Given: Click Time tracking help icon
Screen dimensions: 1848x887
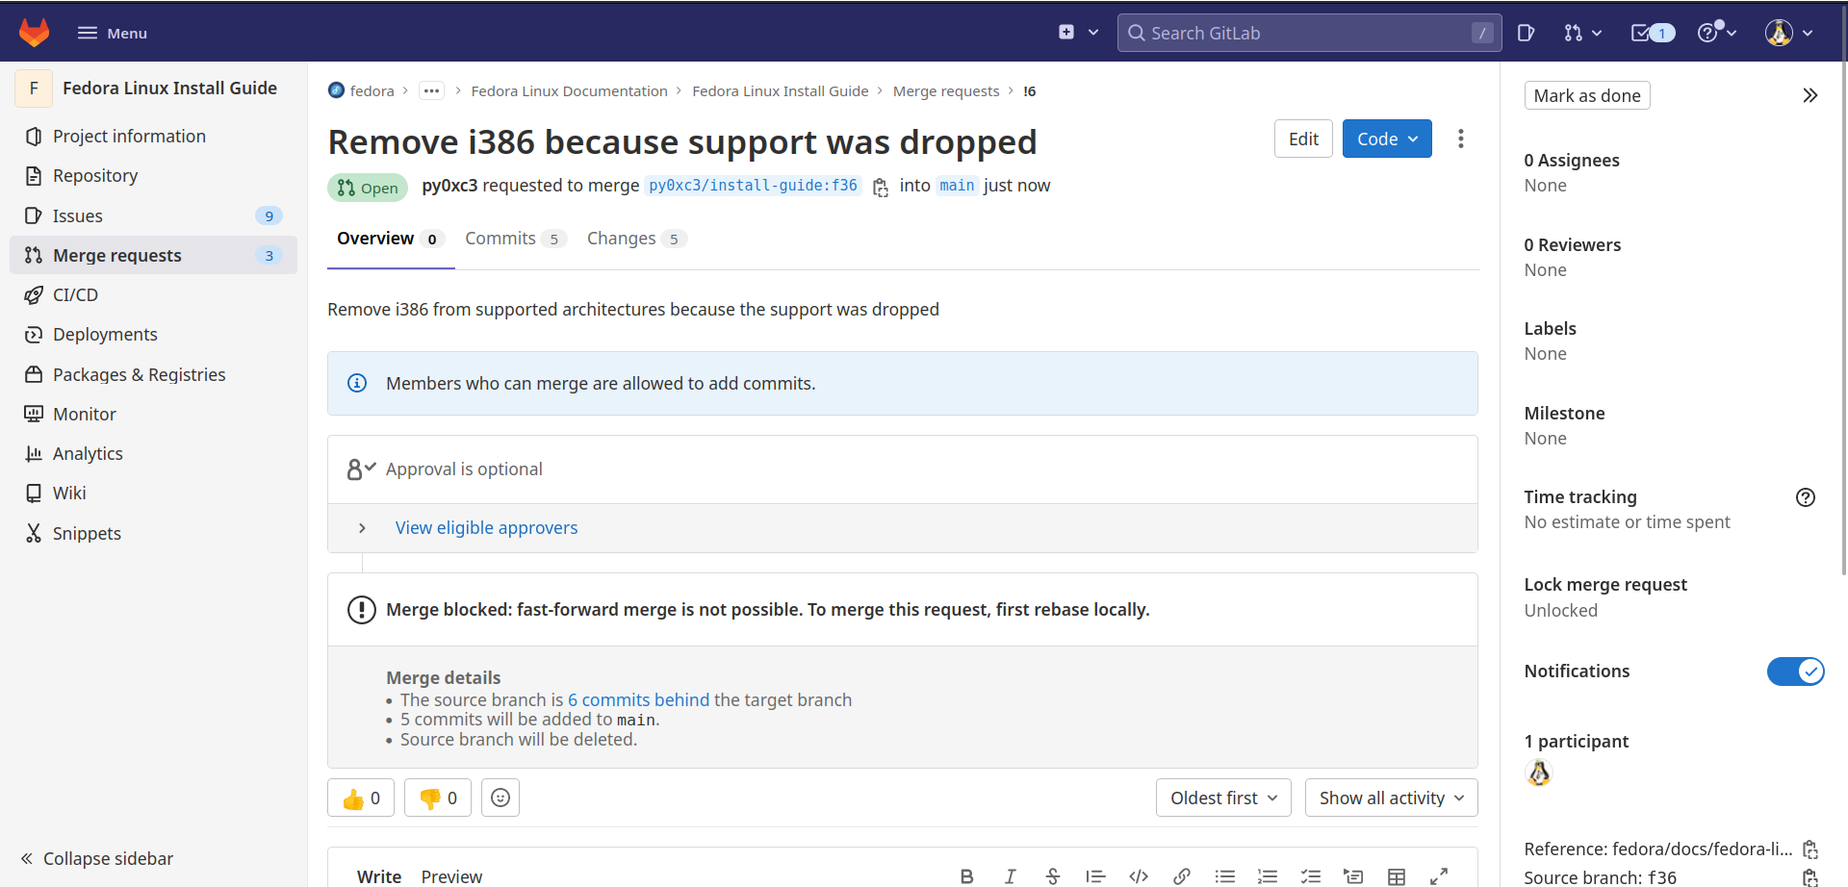Looking at the screenshot, I should click(x=1806, y=497).
